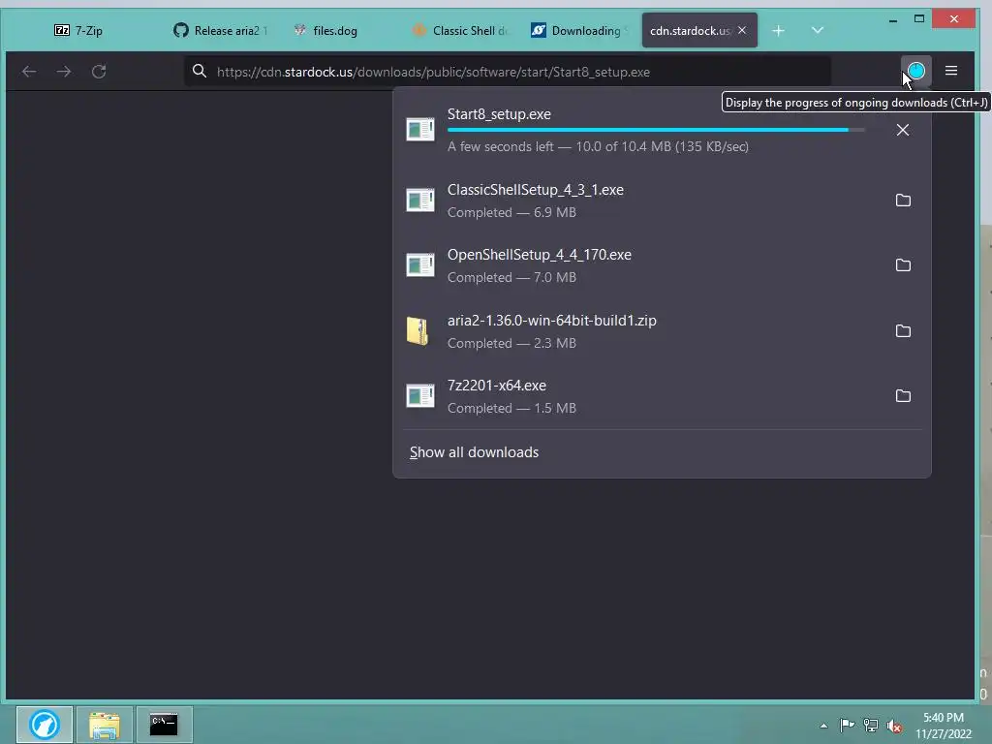This screenshot has height=744, width=992.
Task: Open File Explorer from the taskbar
Action: click(105, 725)
